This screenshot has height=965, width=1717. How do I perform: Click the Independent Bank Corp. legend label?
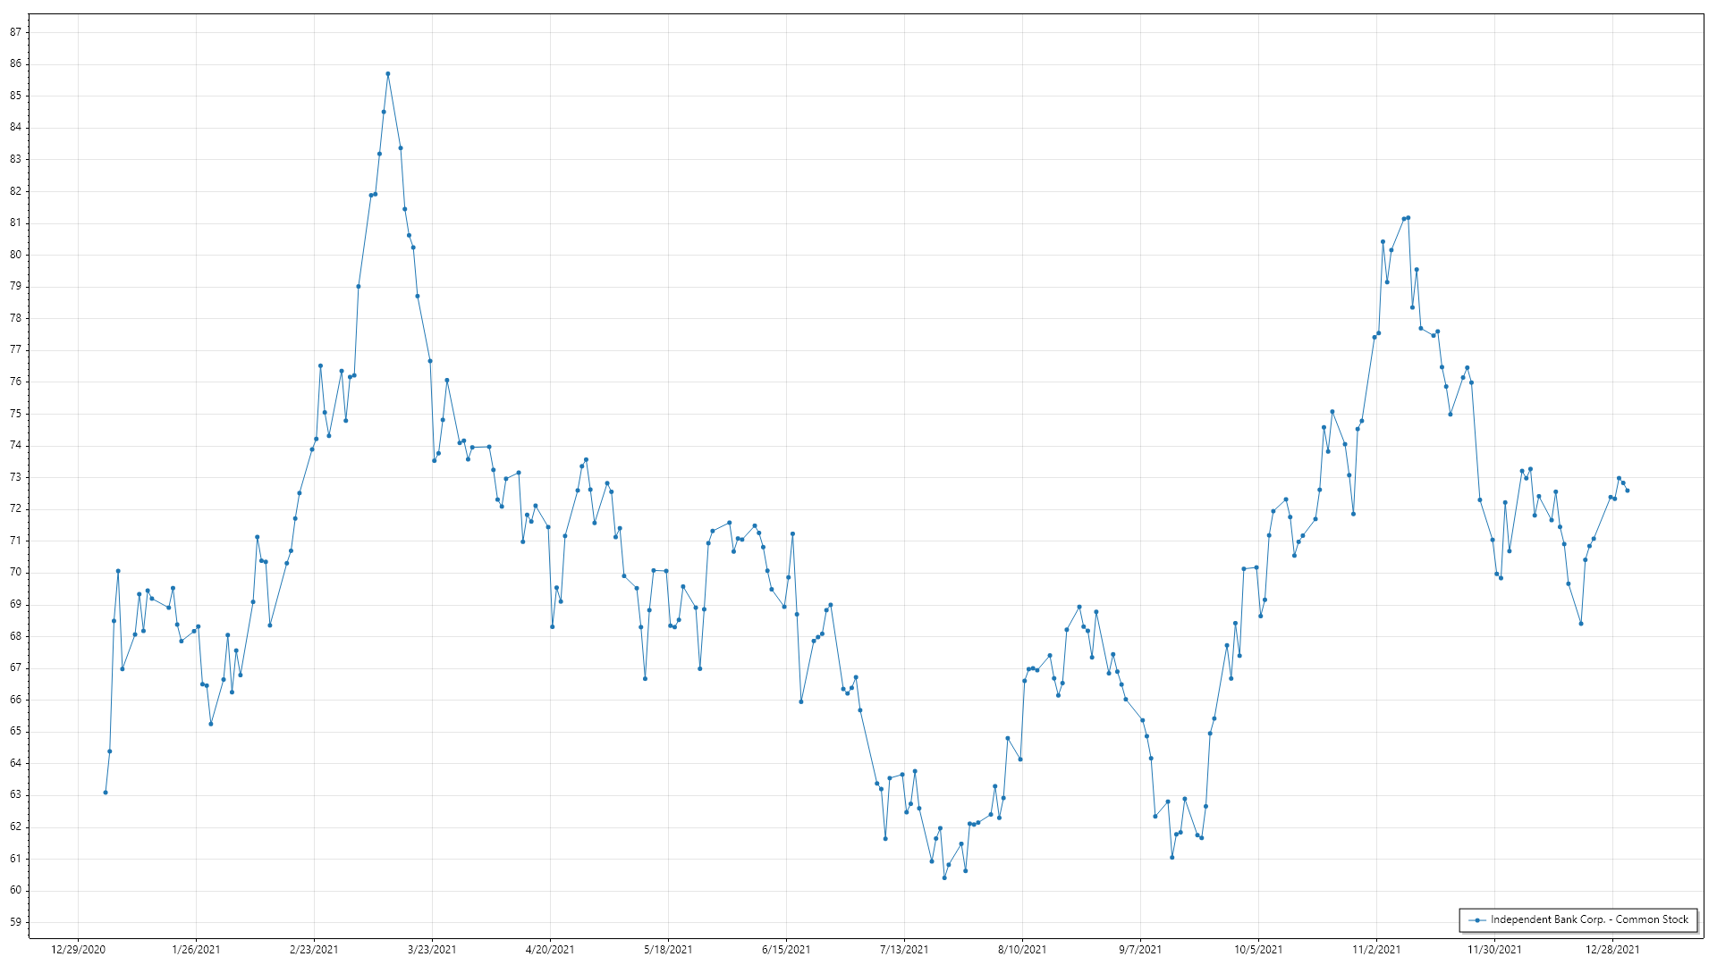1589,919
